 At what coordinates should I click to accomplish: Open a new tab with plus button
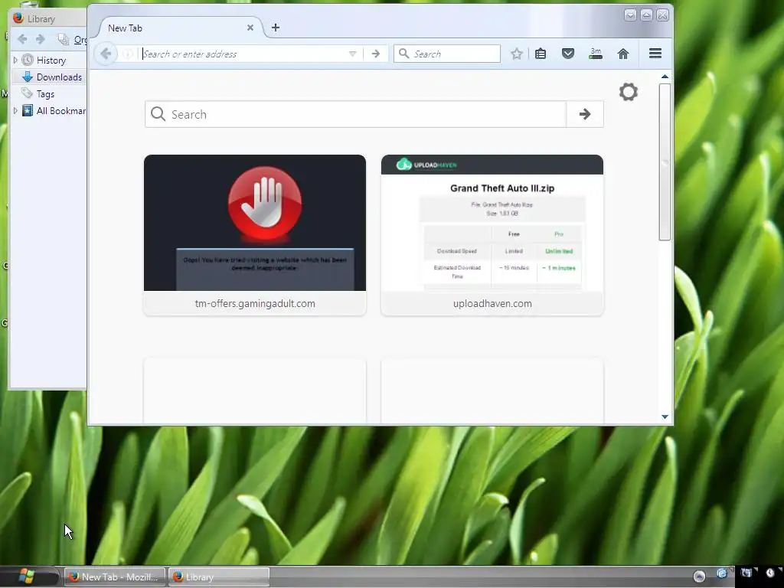pyautogui.click(x=276, y=28)
